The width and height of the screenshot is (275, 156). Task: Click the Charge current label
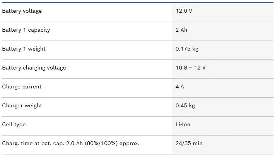(x=22, y=86)
